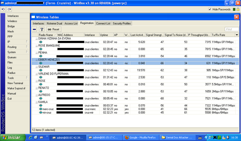Expand the Tools submenu arrow
The width and height of the screenshot is (241, 141).
(27, 78)
